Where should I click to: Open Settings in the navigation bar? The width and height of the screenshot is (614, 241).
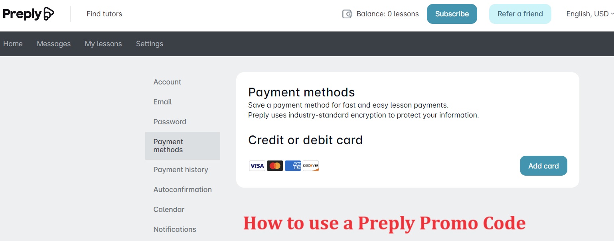tap(150, 44)
